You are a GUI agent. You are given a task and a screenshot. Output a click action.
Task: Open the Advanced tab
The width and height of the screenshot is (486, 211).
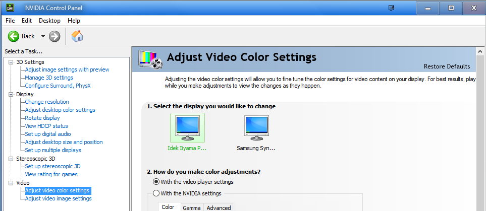coord(219,207)
